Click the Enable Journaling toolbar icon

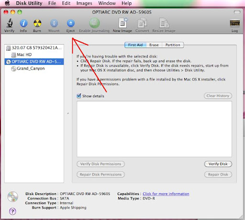[94, 23]
